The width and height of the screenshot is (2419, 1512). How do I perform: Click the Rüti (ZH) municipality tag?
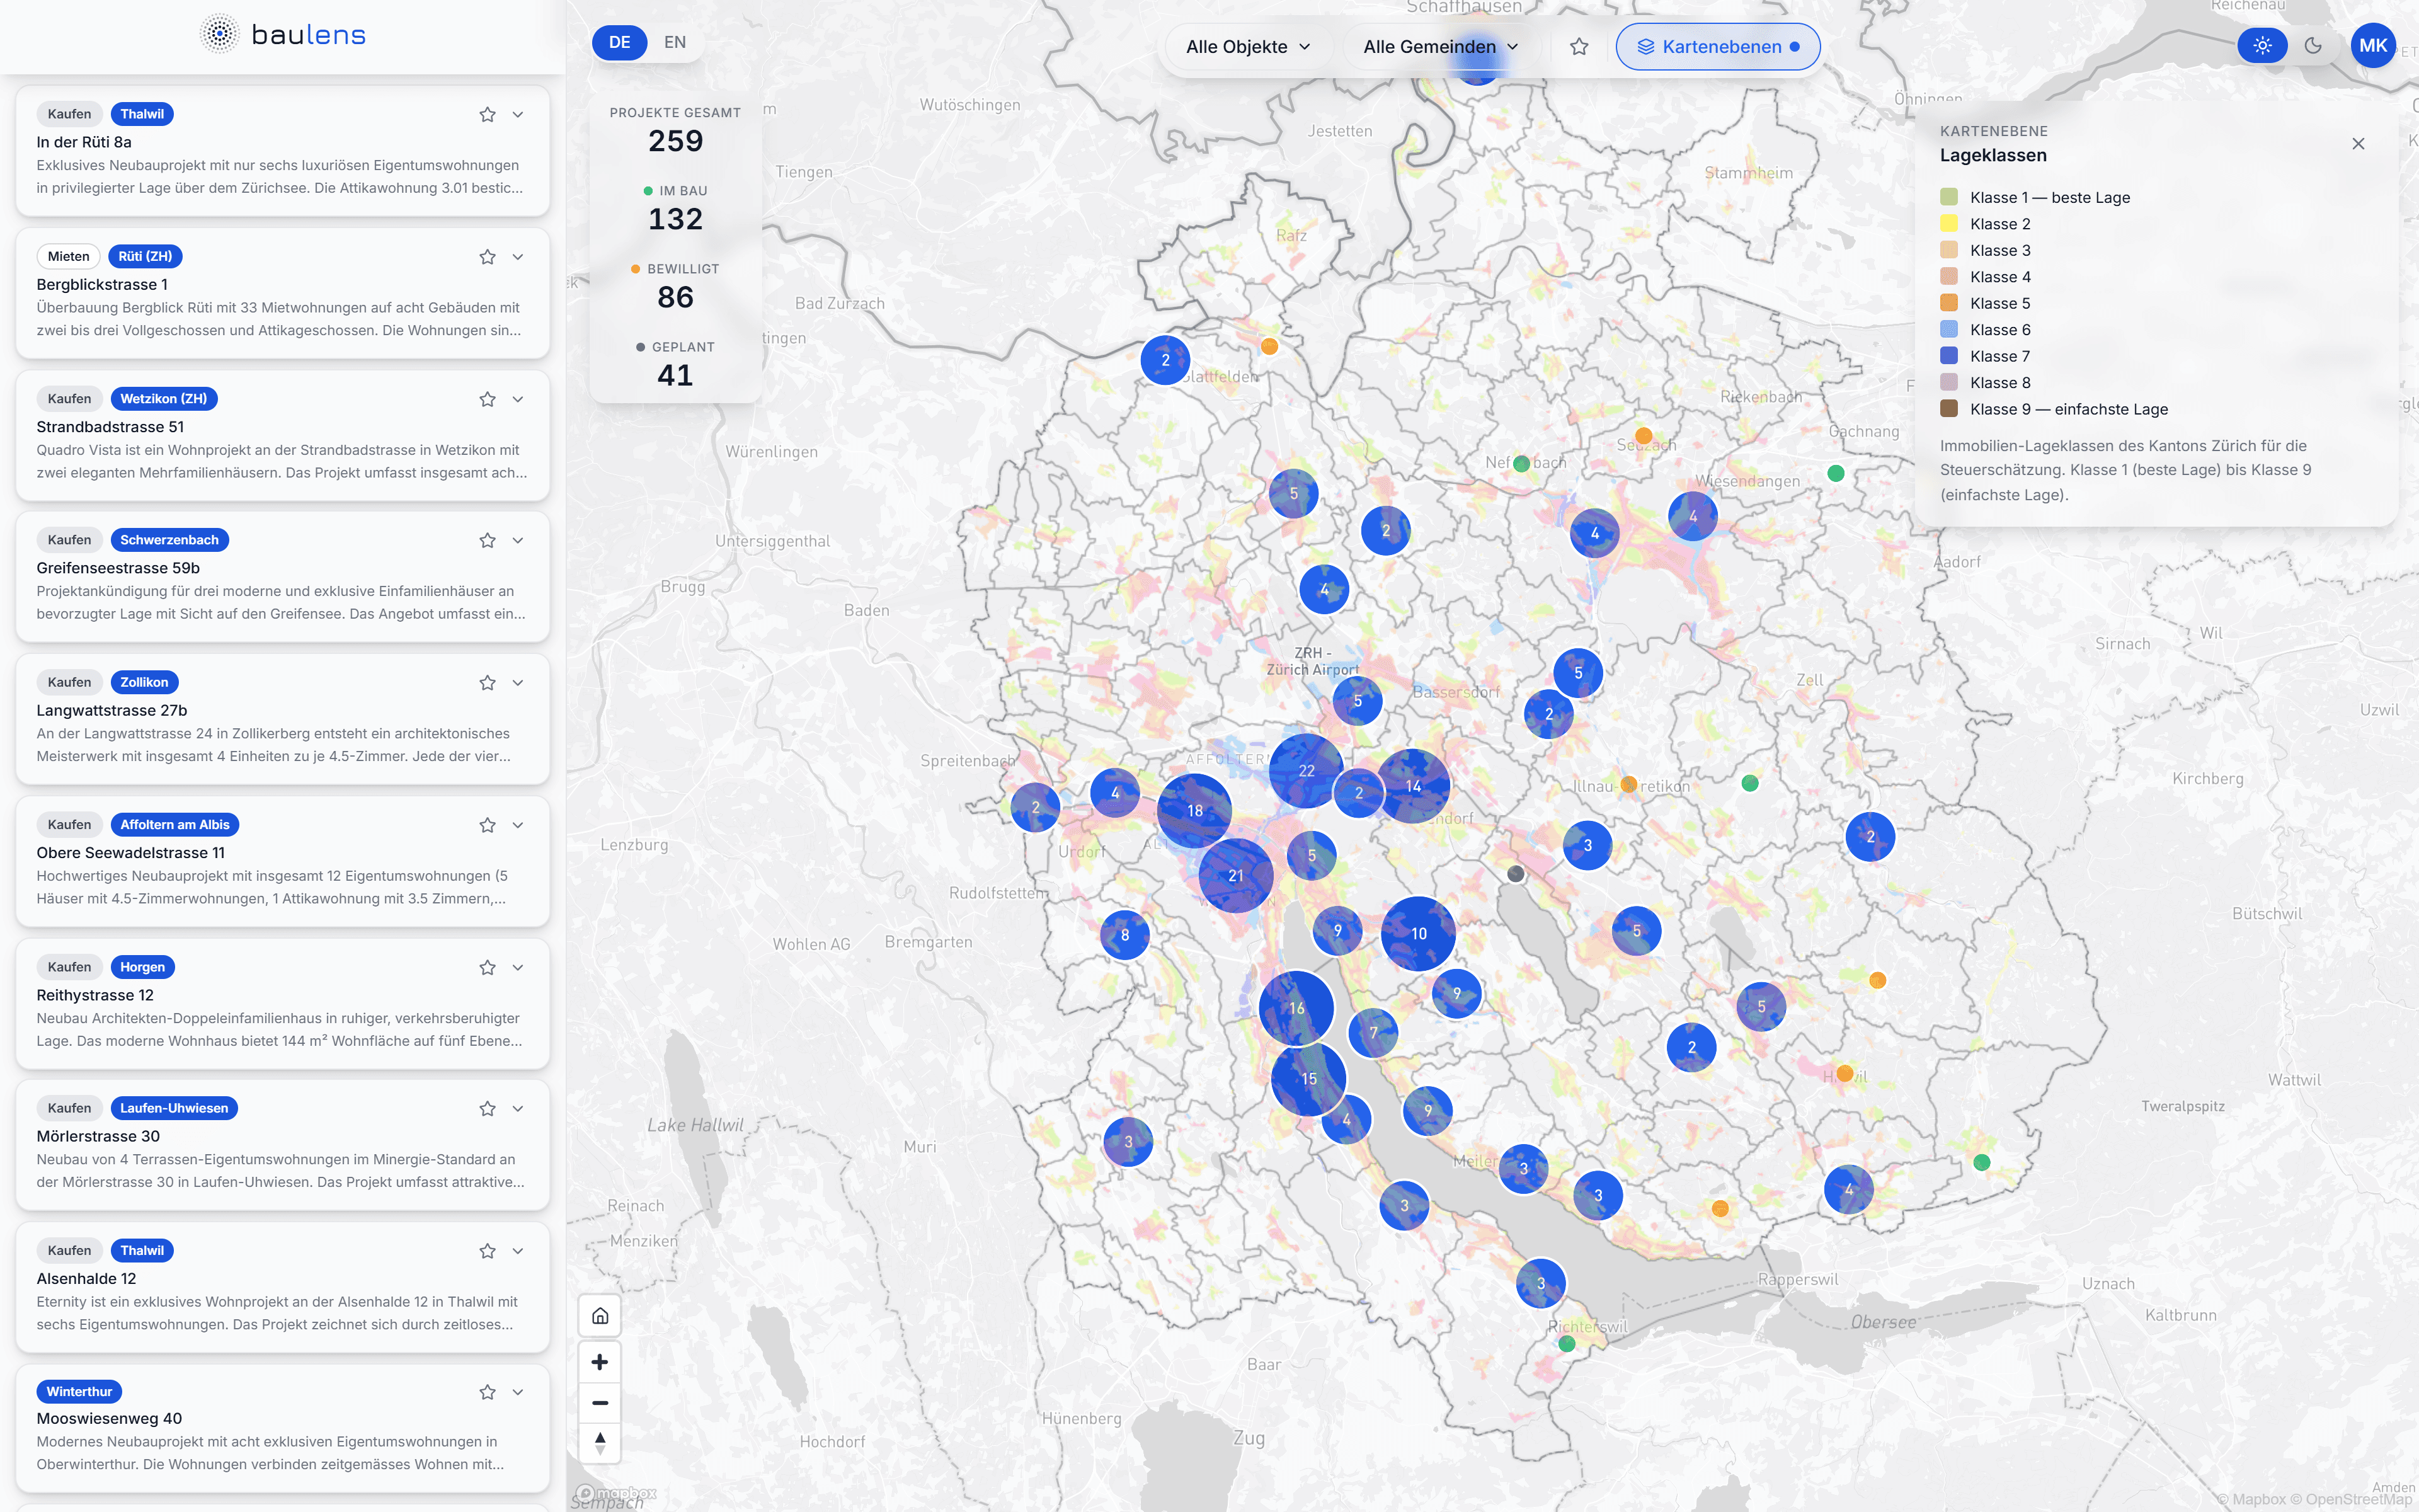pyautogui.click(x=145, y=256)
